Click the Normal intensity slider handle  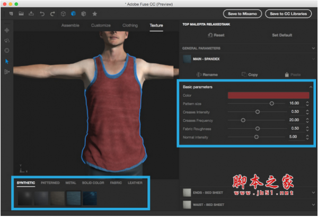click(257, 137)
